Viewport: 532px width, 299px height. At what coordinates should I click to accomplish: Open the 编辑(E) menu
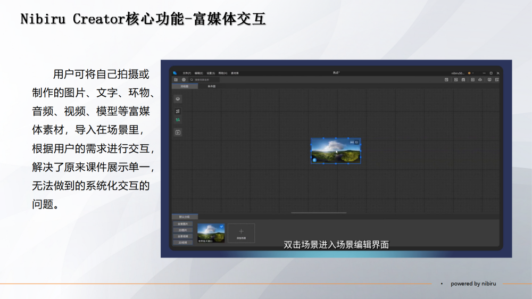pos(198,73)
